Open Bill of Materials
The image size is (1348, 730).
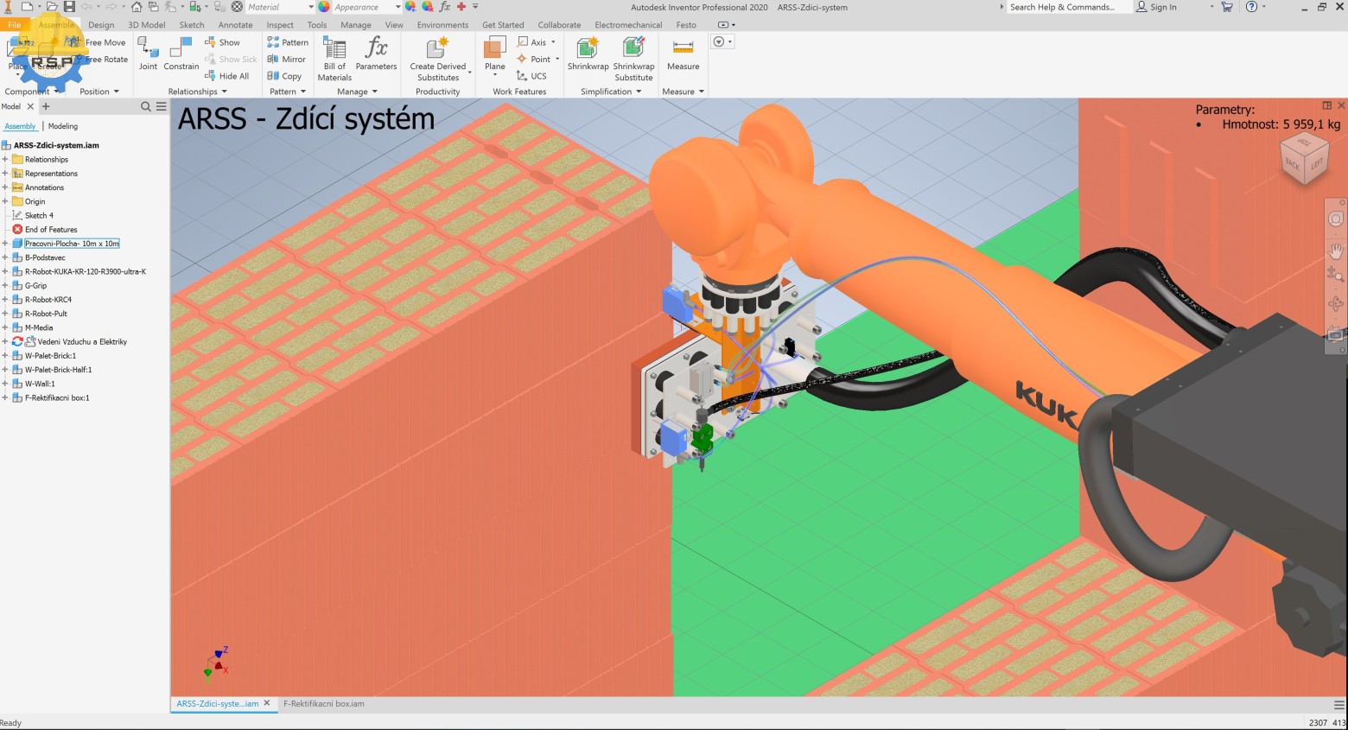[x=334, y=59]
